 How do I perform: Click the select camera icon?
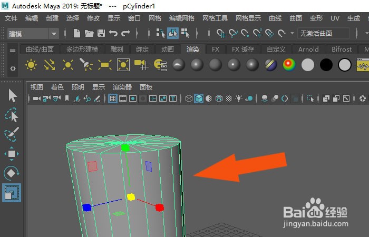[37, 98]
